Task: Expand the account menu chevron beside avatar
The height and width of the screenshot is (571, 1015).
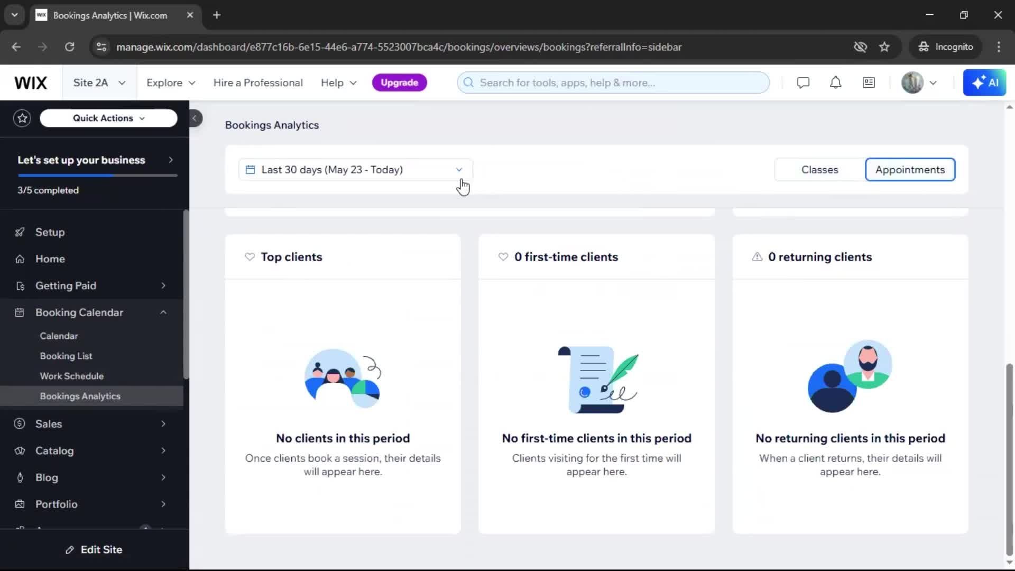Action: pos(933,83)
